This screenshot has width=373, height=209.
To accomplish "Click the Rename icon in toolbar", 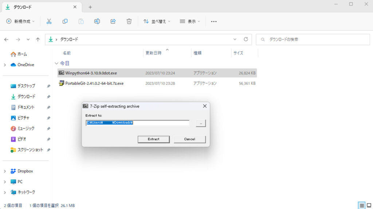I will click(97, 21).
